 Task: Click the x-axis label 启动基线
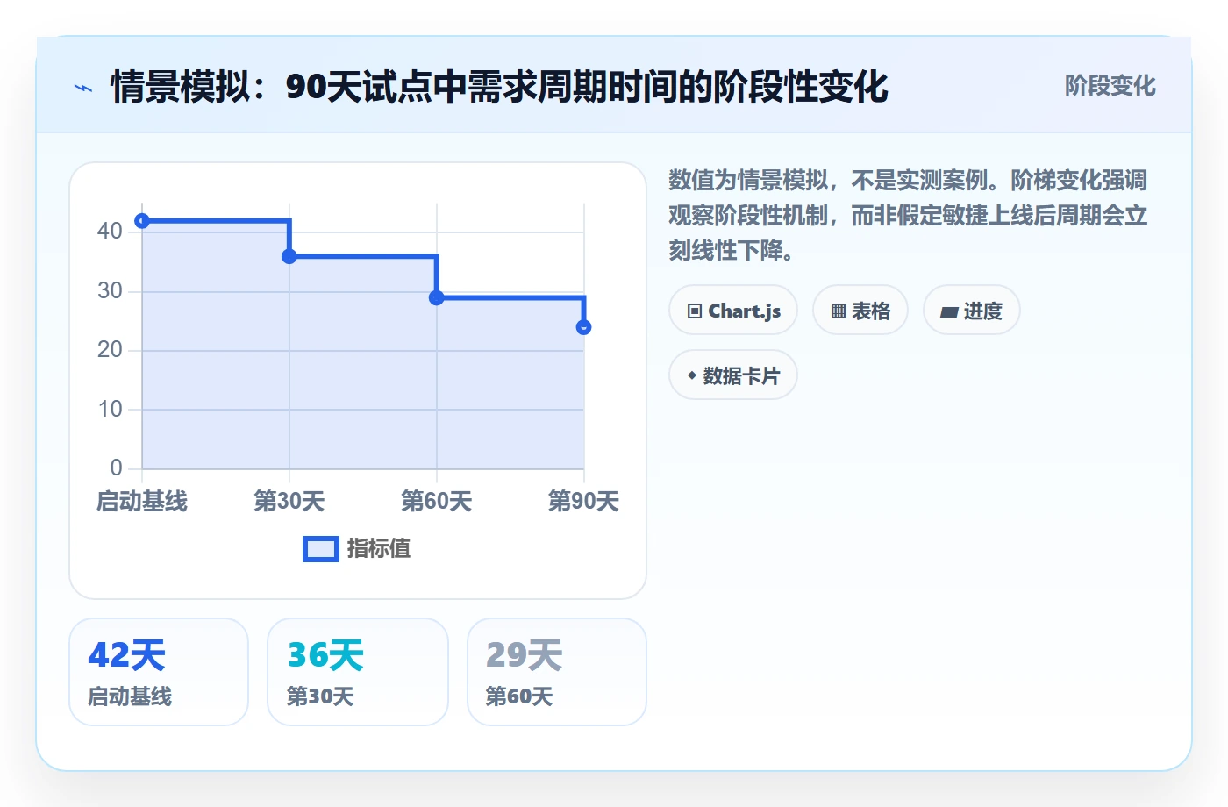pyautogui.click(x=142, y=502)
